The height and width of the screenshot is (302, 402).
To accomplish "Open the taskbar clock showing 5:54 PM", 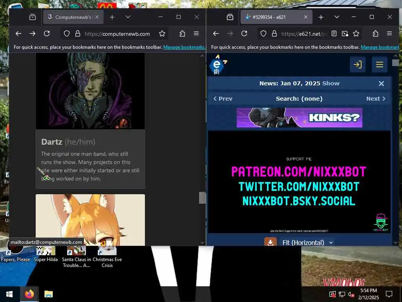I will [368, 294].
